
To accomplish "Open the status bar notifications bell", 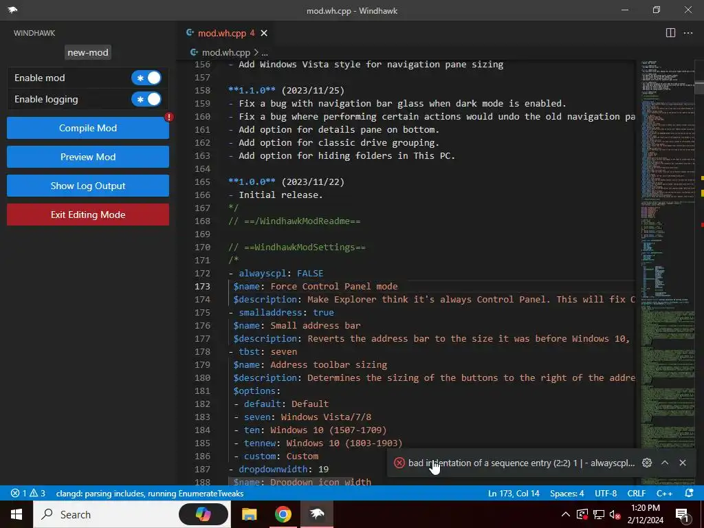I will tap(689, 494).
